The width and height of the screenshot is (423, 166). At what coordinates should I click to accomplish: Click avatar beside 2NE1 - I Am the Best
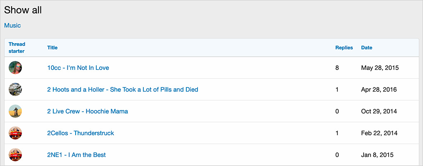point(15,154)
